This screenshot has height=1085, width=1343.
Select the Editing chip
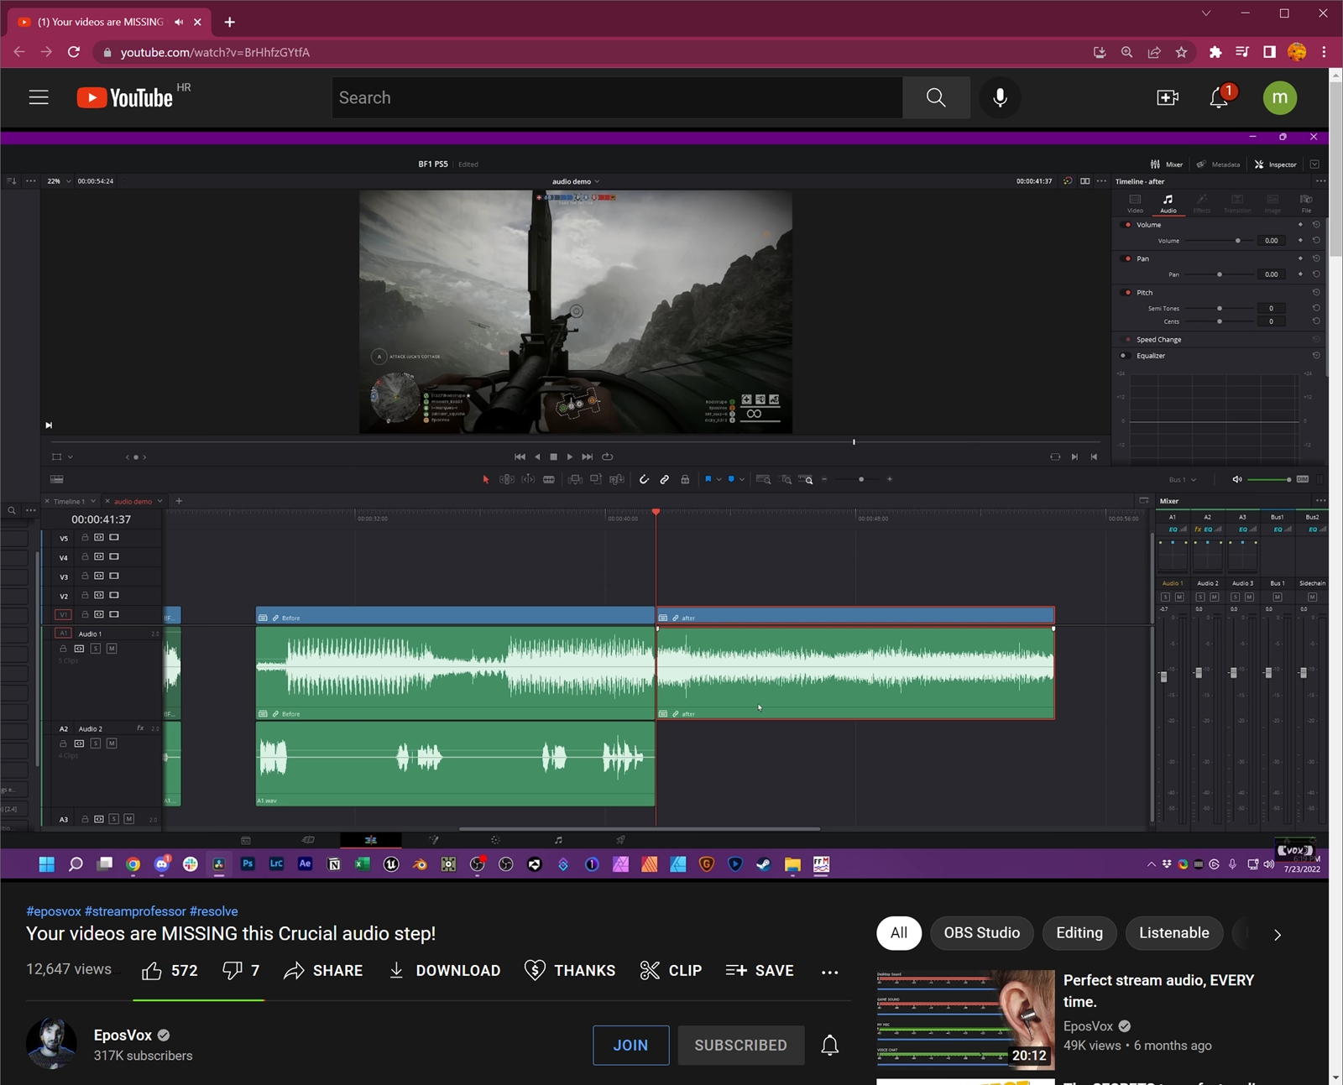point(1079,933)
